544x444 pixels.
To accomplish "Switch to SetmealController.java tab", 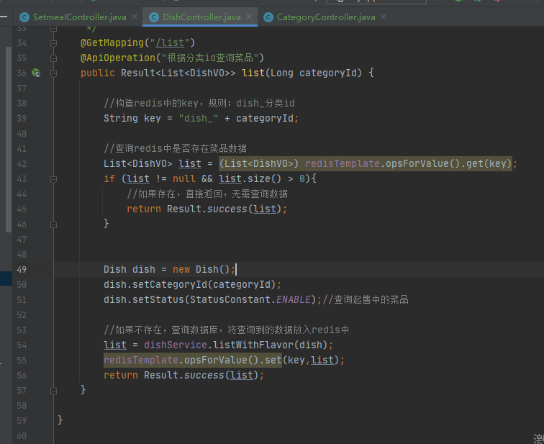I will tap(79, 17).
